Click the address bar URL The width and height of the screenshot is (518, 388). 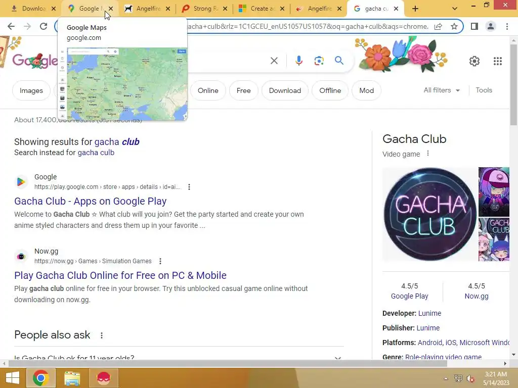click(x=307, y=26)
